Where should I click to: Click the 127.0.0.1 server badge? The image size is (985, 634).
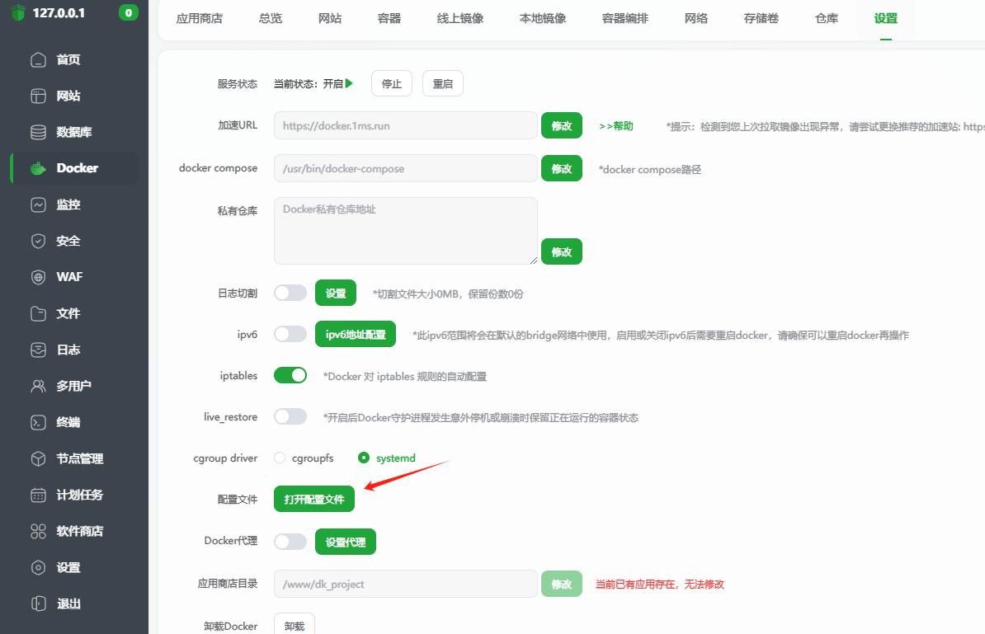(59, 13)
